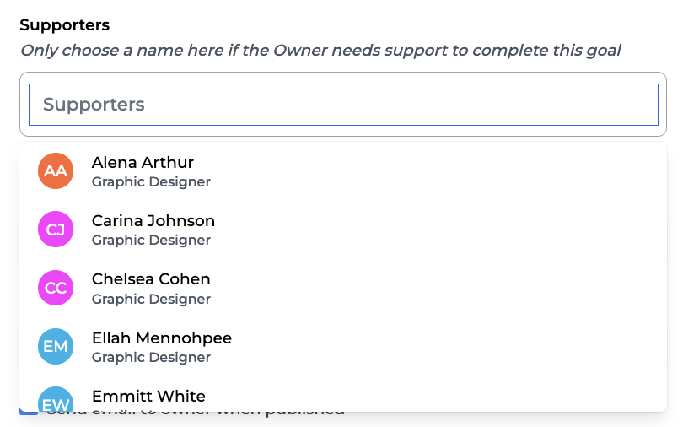Click Graphic Designer under Ellah Mennohpee
The width and height of the screenshot is (683, 427).
151,357
